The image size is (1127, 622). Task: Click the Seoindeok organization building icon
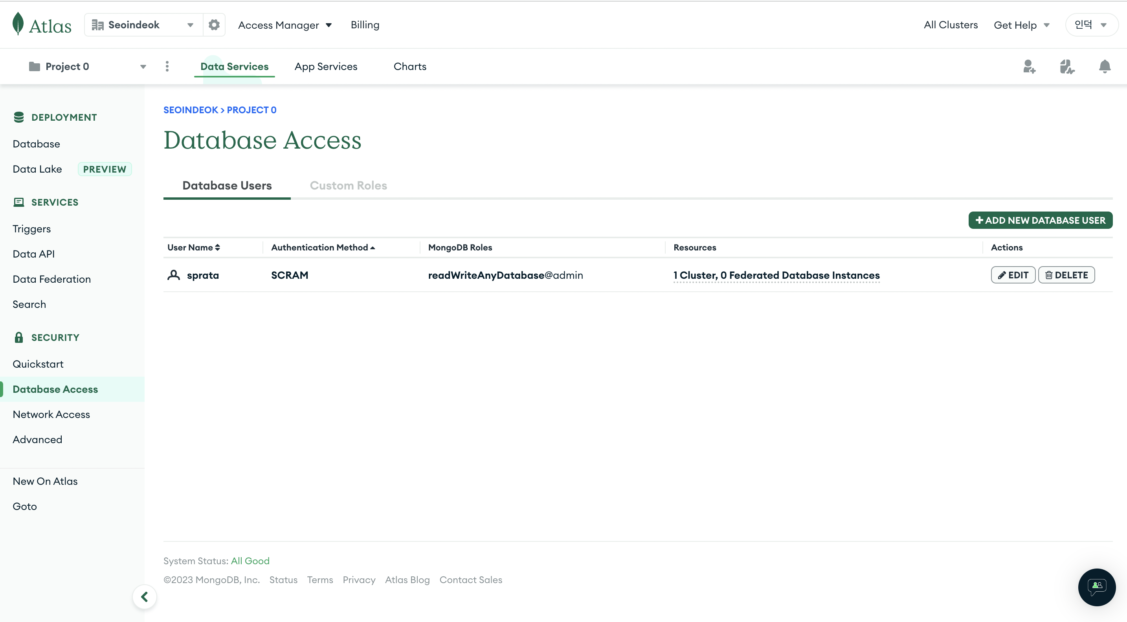97,25
